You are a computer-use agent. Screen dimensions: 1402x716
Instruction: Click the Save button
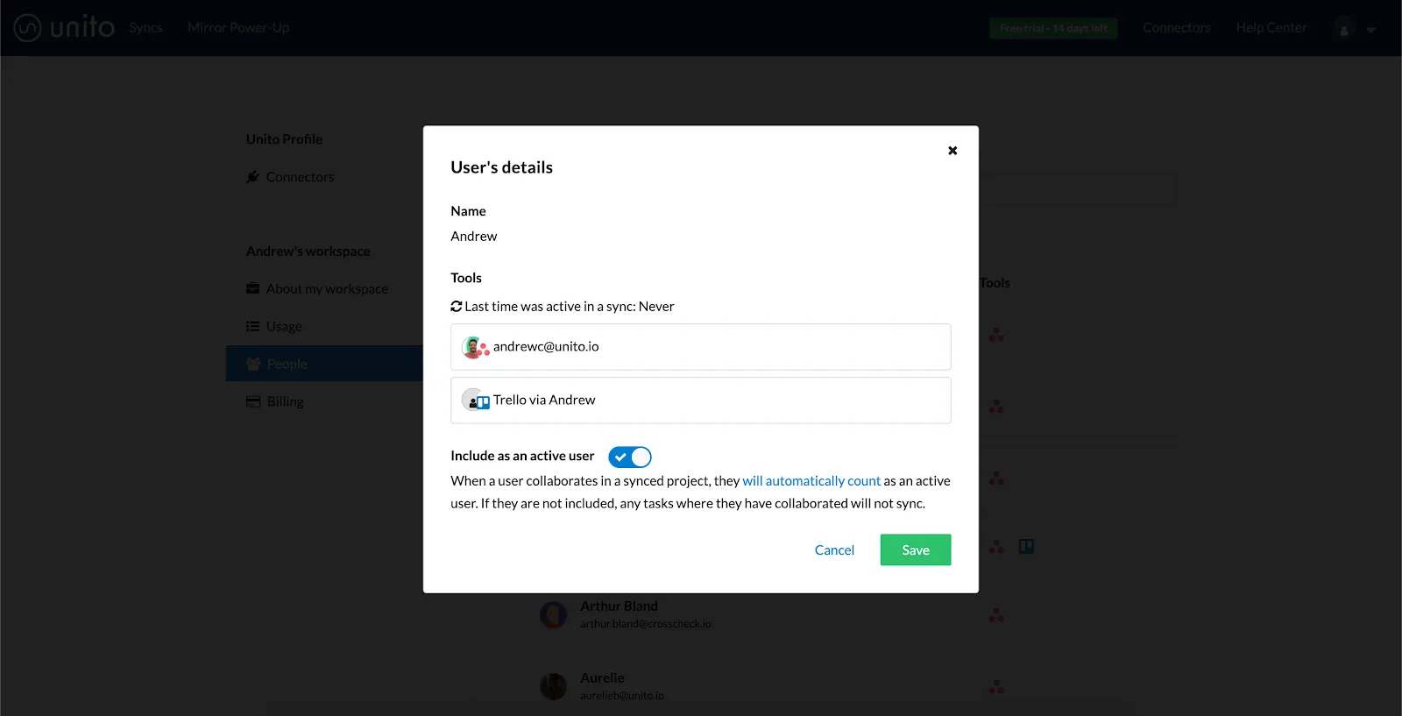pos(915,550)
